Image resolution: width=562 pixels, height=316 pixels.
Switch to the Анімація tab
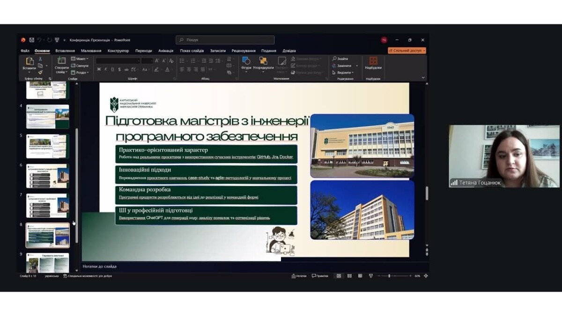(166, 51)
